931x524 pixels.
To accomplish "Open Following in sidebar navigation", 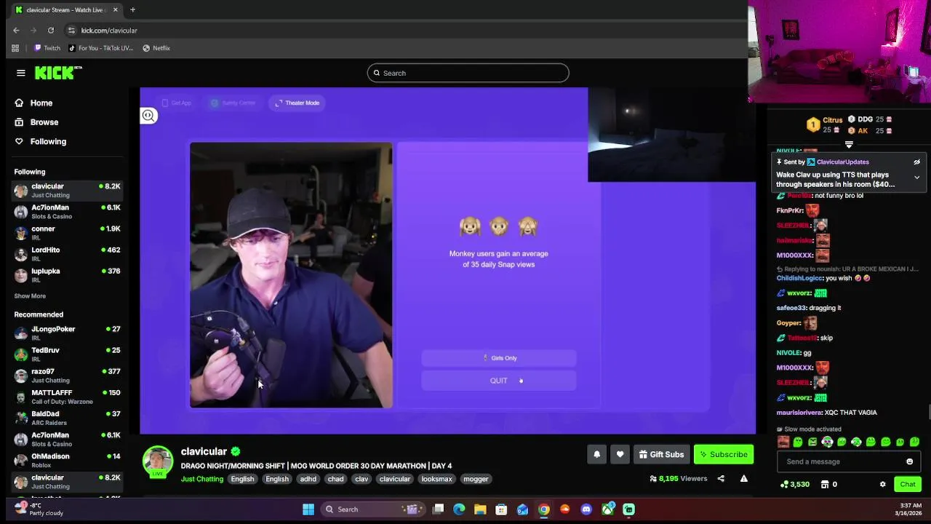I will pos(48,141).
